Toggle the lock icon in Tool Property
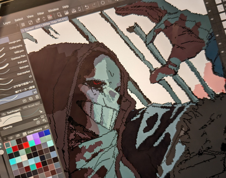 pos(41,111)
